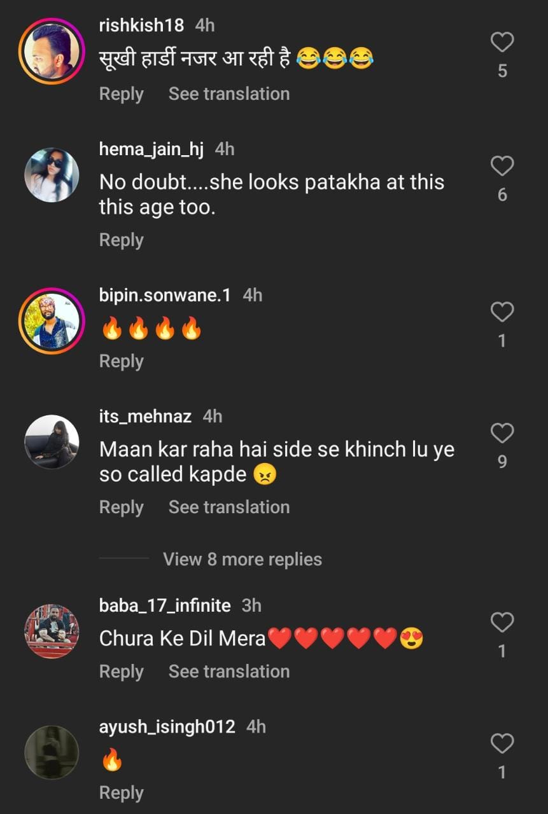This screenshot has width=548, height=814.
Task: Like rishkish18's comment with the heart
Action: [502, 43]
